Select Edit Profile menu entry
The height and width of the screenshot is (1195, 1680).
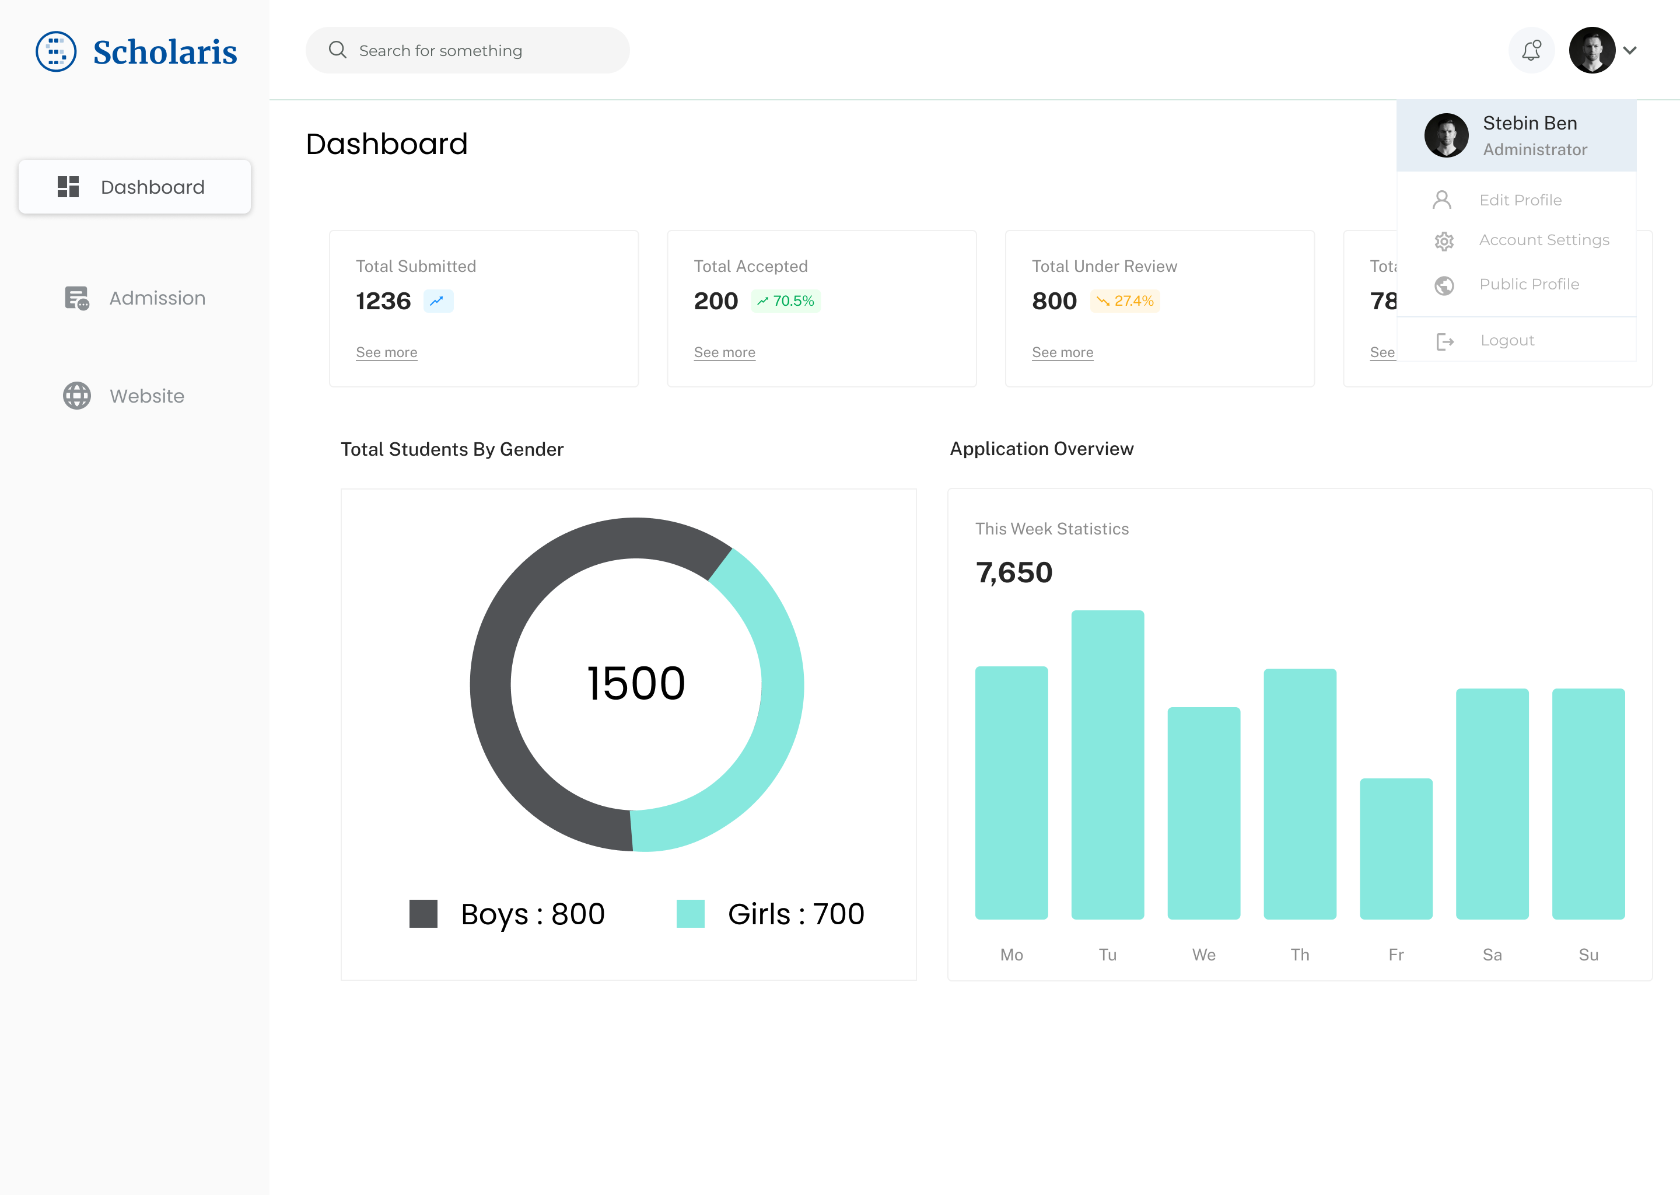click(x=1520, y=200)
